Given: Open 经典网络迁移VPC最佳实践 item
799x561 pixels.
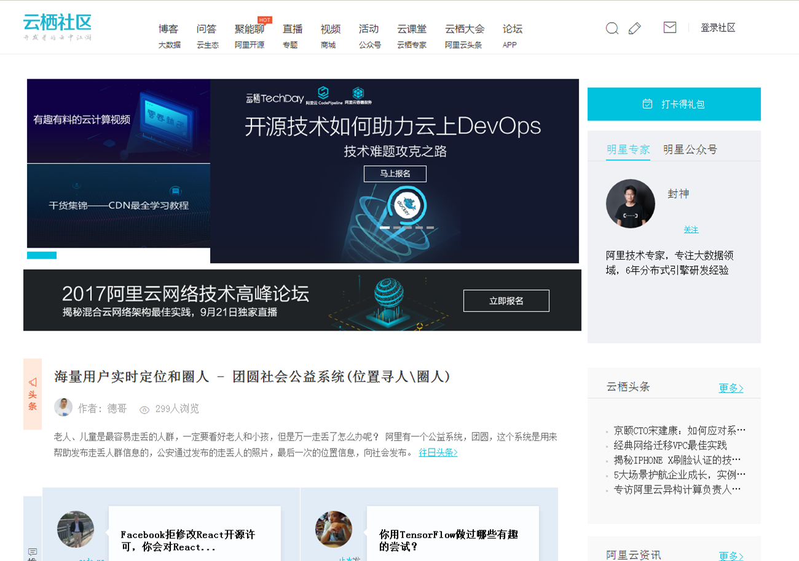Looking at the screenshot, I should pyautogui.click(x=671, y=445).
